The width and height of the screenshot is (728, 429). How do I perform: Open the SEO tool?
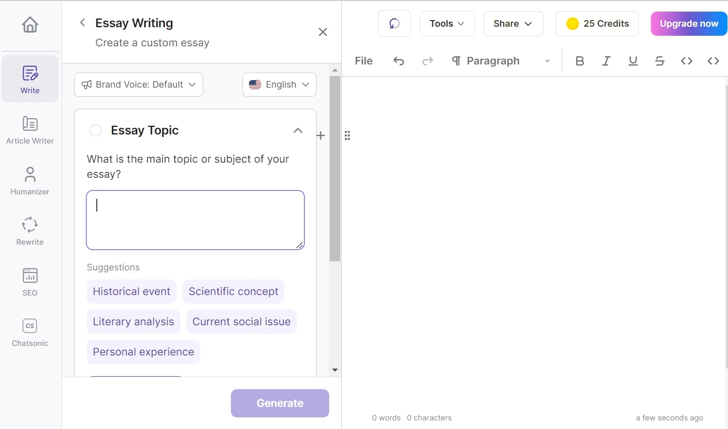pyautogui.click(x=30, y=281)
